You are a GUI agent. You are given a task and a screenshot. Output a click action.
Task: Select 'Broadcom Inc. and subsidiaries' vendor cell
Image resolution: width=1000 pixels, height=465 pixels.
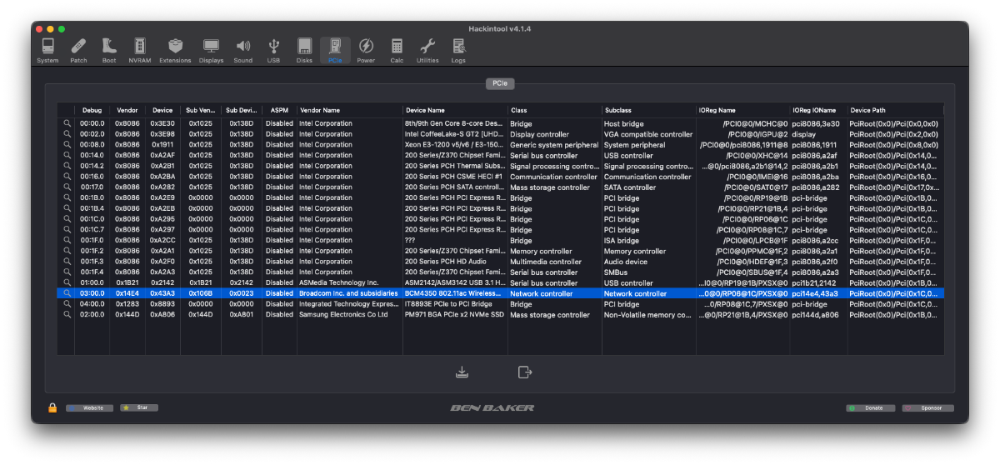[350, 293]
